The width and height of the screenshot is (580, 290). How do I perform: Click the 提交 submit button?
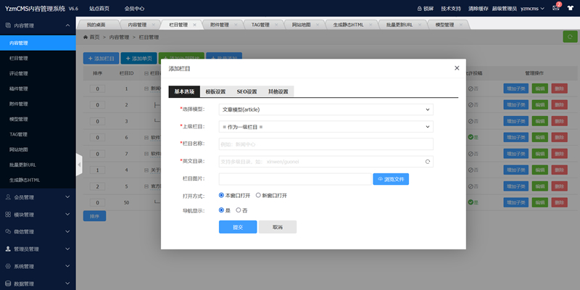point(238,227)
